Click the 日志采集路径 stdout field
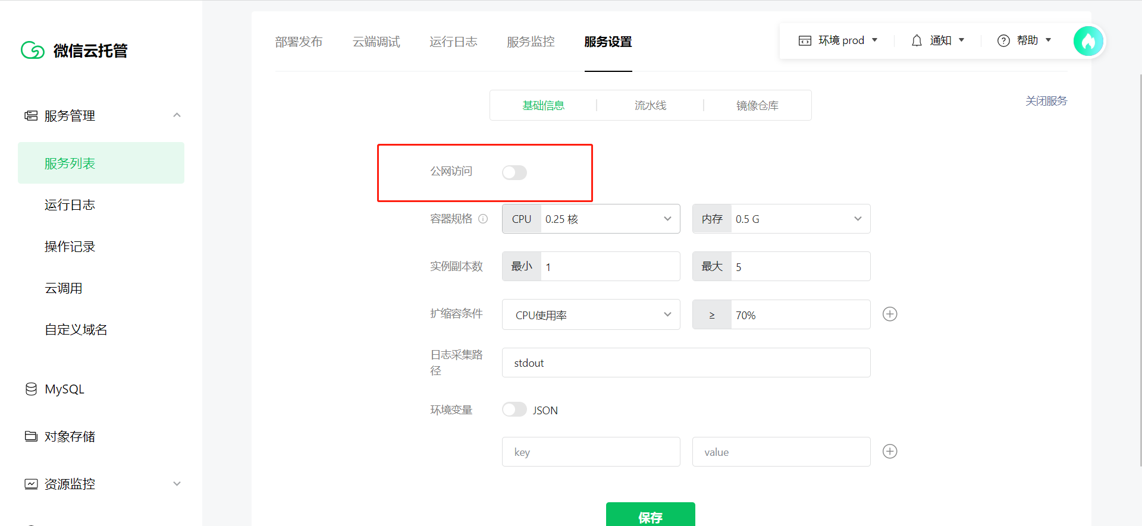The width and height of the screenshot is (1142, 526). coord(686,363)
